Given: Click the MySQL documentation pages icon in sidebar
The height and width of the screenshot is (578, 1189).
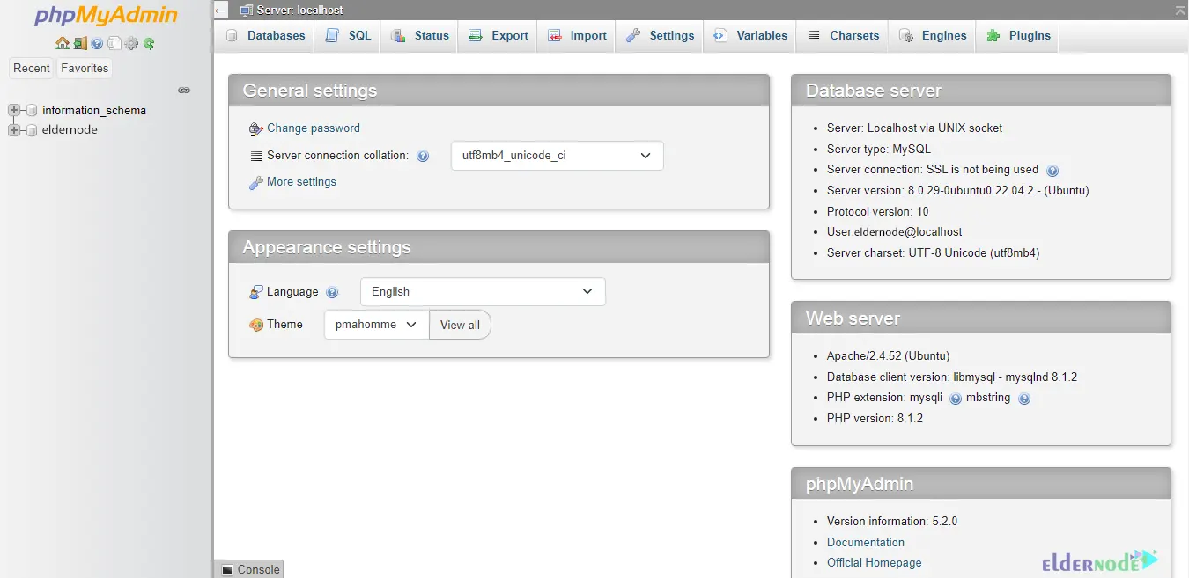Looking at the screenshot, I should click(114, 43).
